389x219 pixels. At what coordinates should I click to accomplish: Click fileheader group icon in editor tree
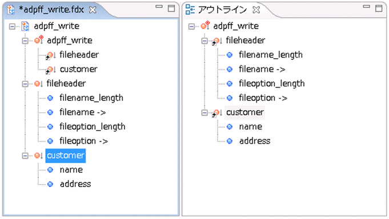pyautogui.click(x=38, y=84)
